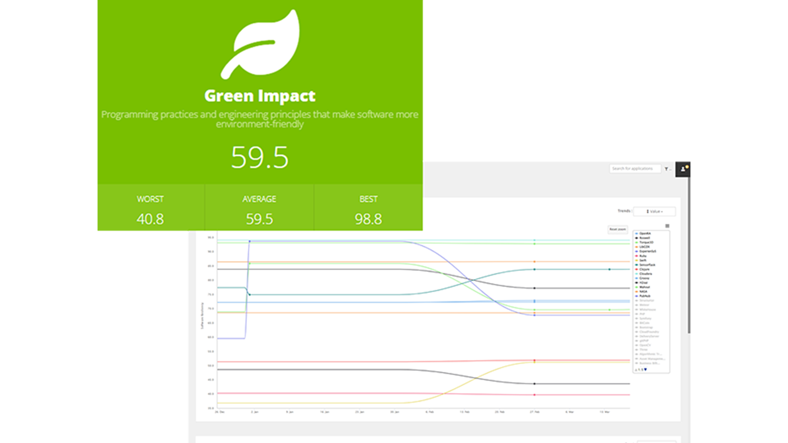788x443 pixels.
Task: Open the Trends Value dropdown
Action: point(654,211)
